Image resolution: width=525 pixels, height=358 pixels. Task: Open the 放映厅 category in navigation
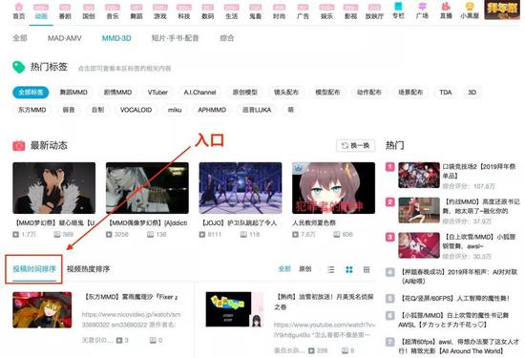coord(374,11)
